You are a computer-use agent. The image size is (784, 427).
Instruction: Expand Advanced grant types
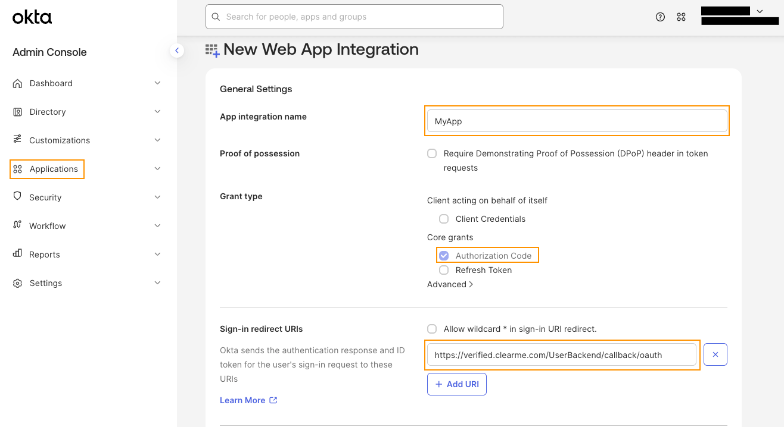[450, 284]
